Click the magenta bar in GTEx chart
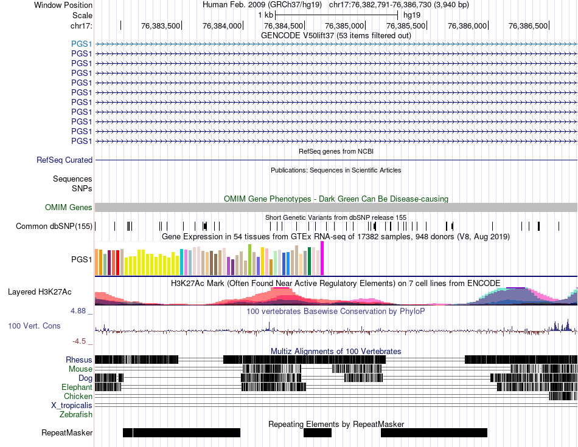The image size is (578, 447). pos(322,258)
